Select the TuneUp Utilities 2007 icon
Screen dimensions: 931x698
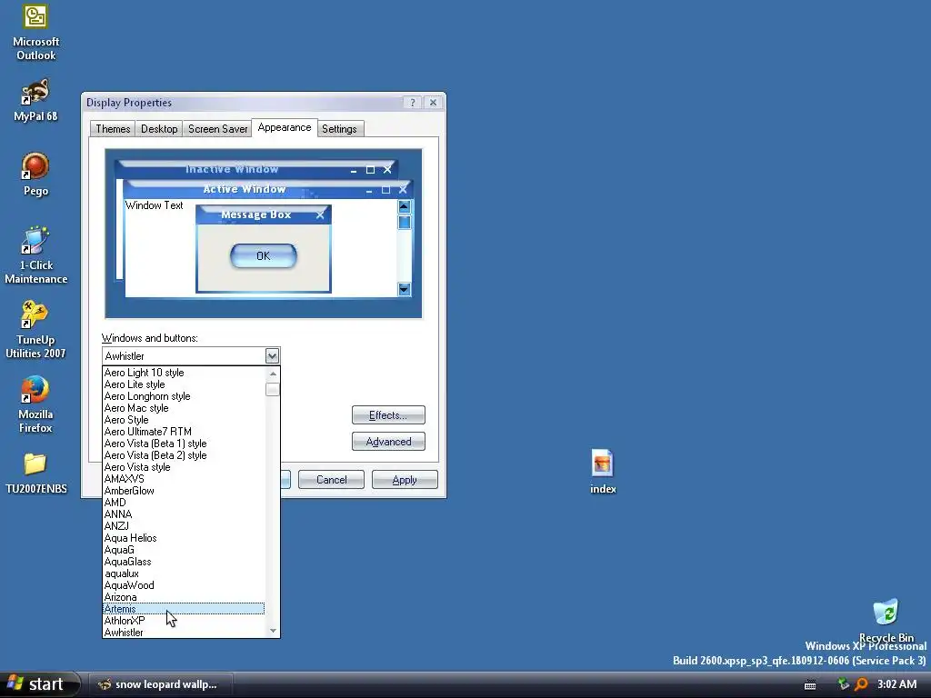pos(35,329)
